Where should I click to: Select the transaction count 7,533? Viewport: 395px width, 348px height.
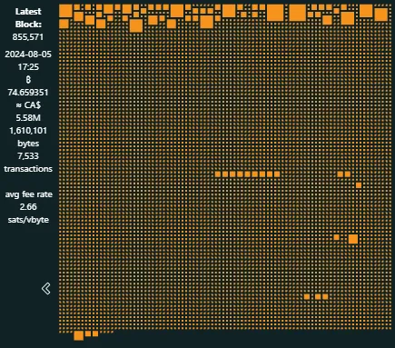pos(28,156)
